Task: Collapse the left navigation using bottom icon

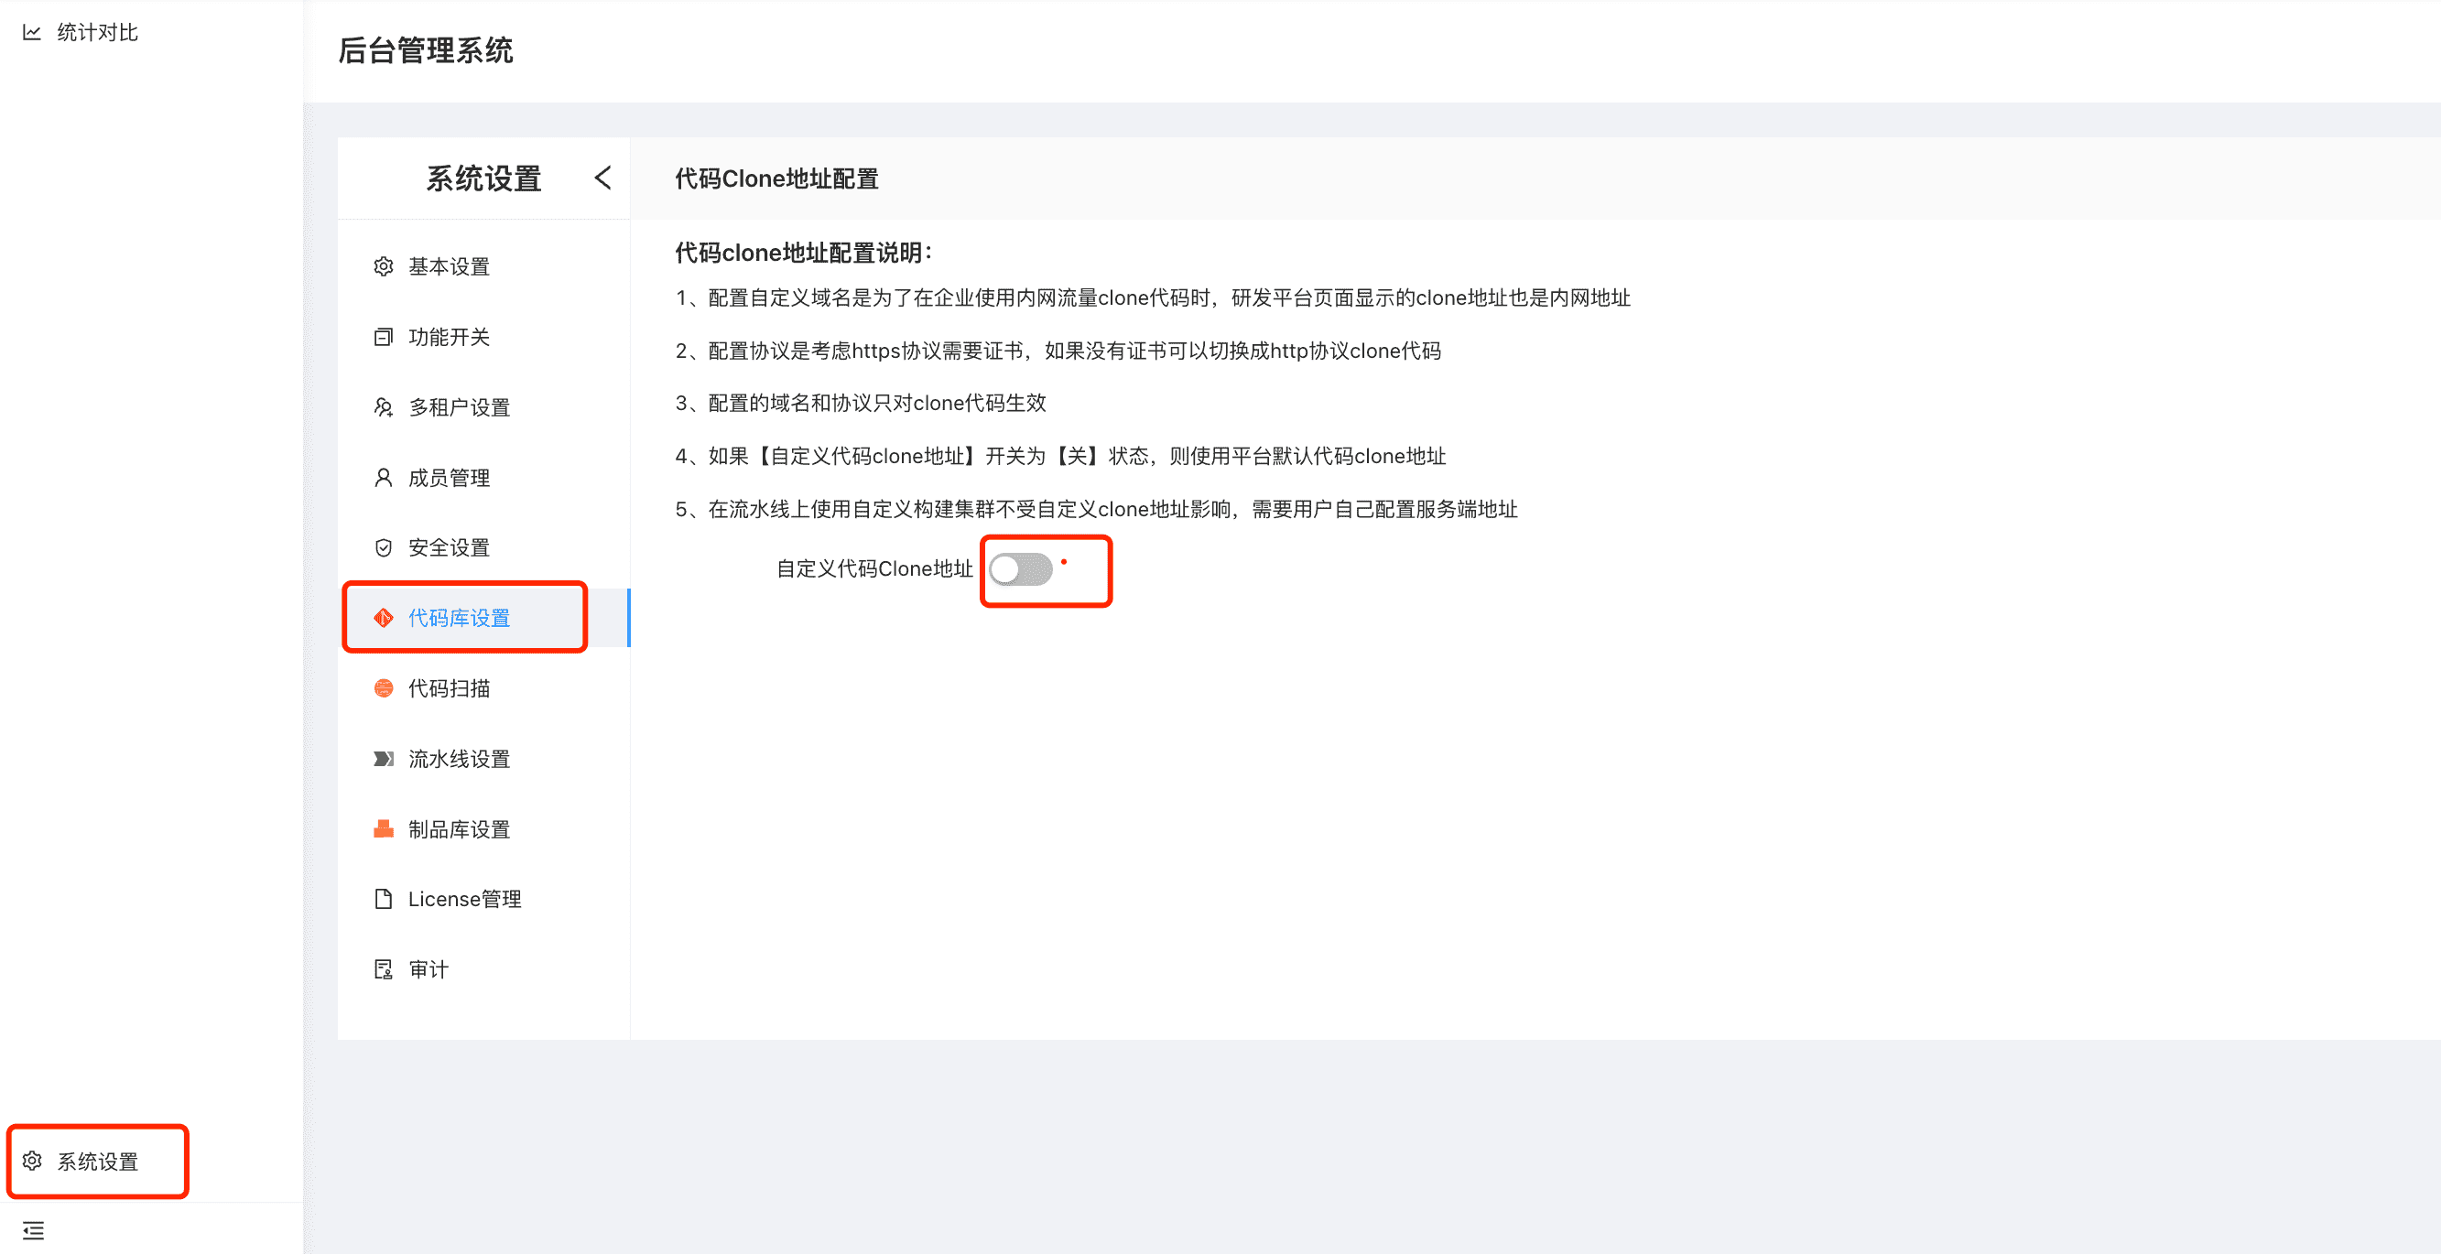Action: [32, 1229]
